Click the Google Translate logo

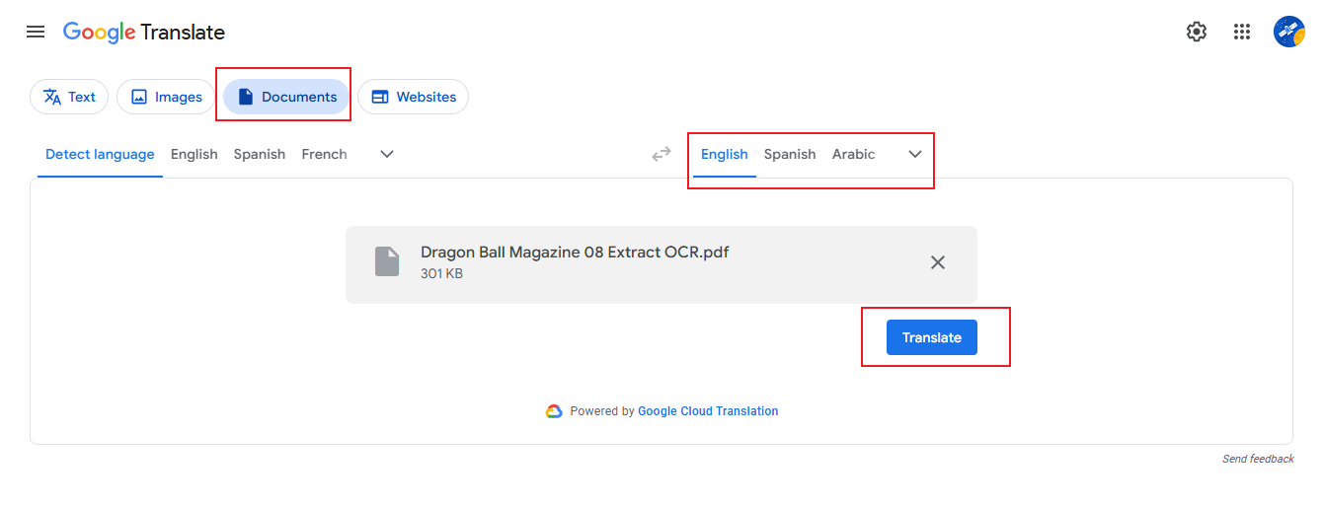[x=144, y=33]
